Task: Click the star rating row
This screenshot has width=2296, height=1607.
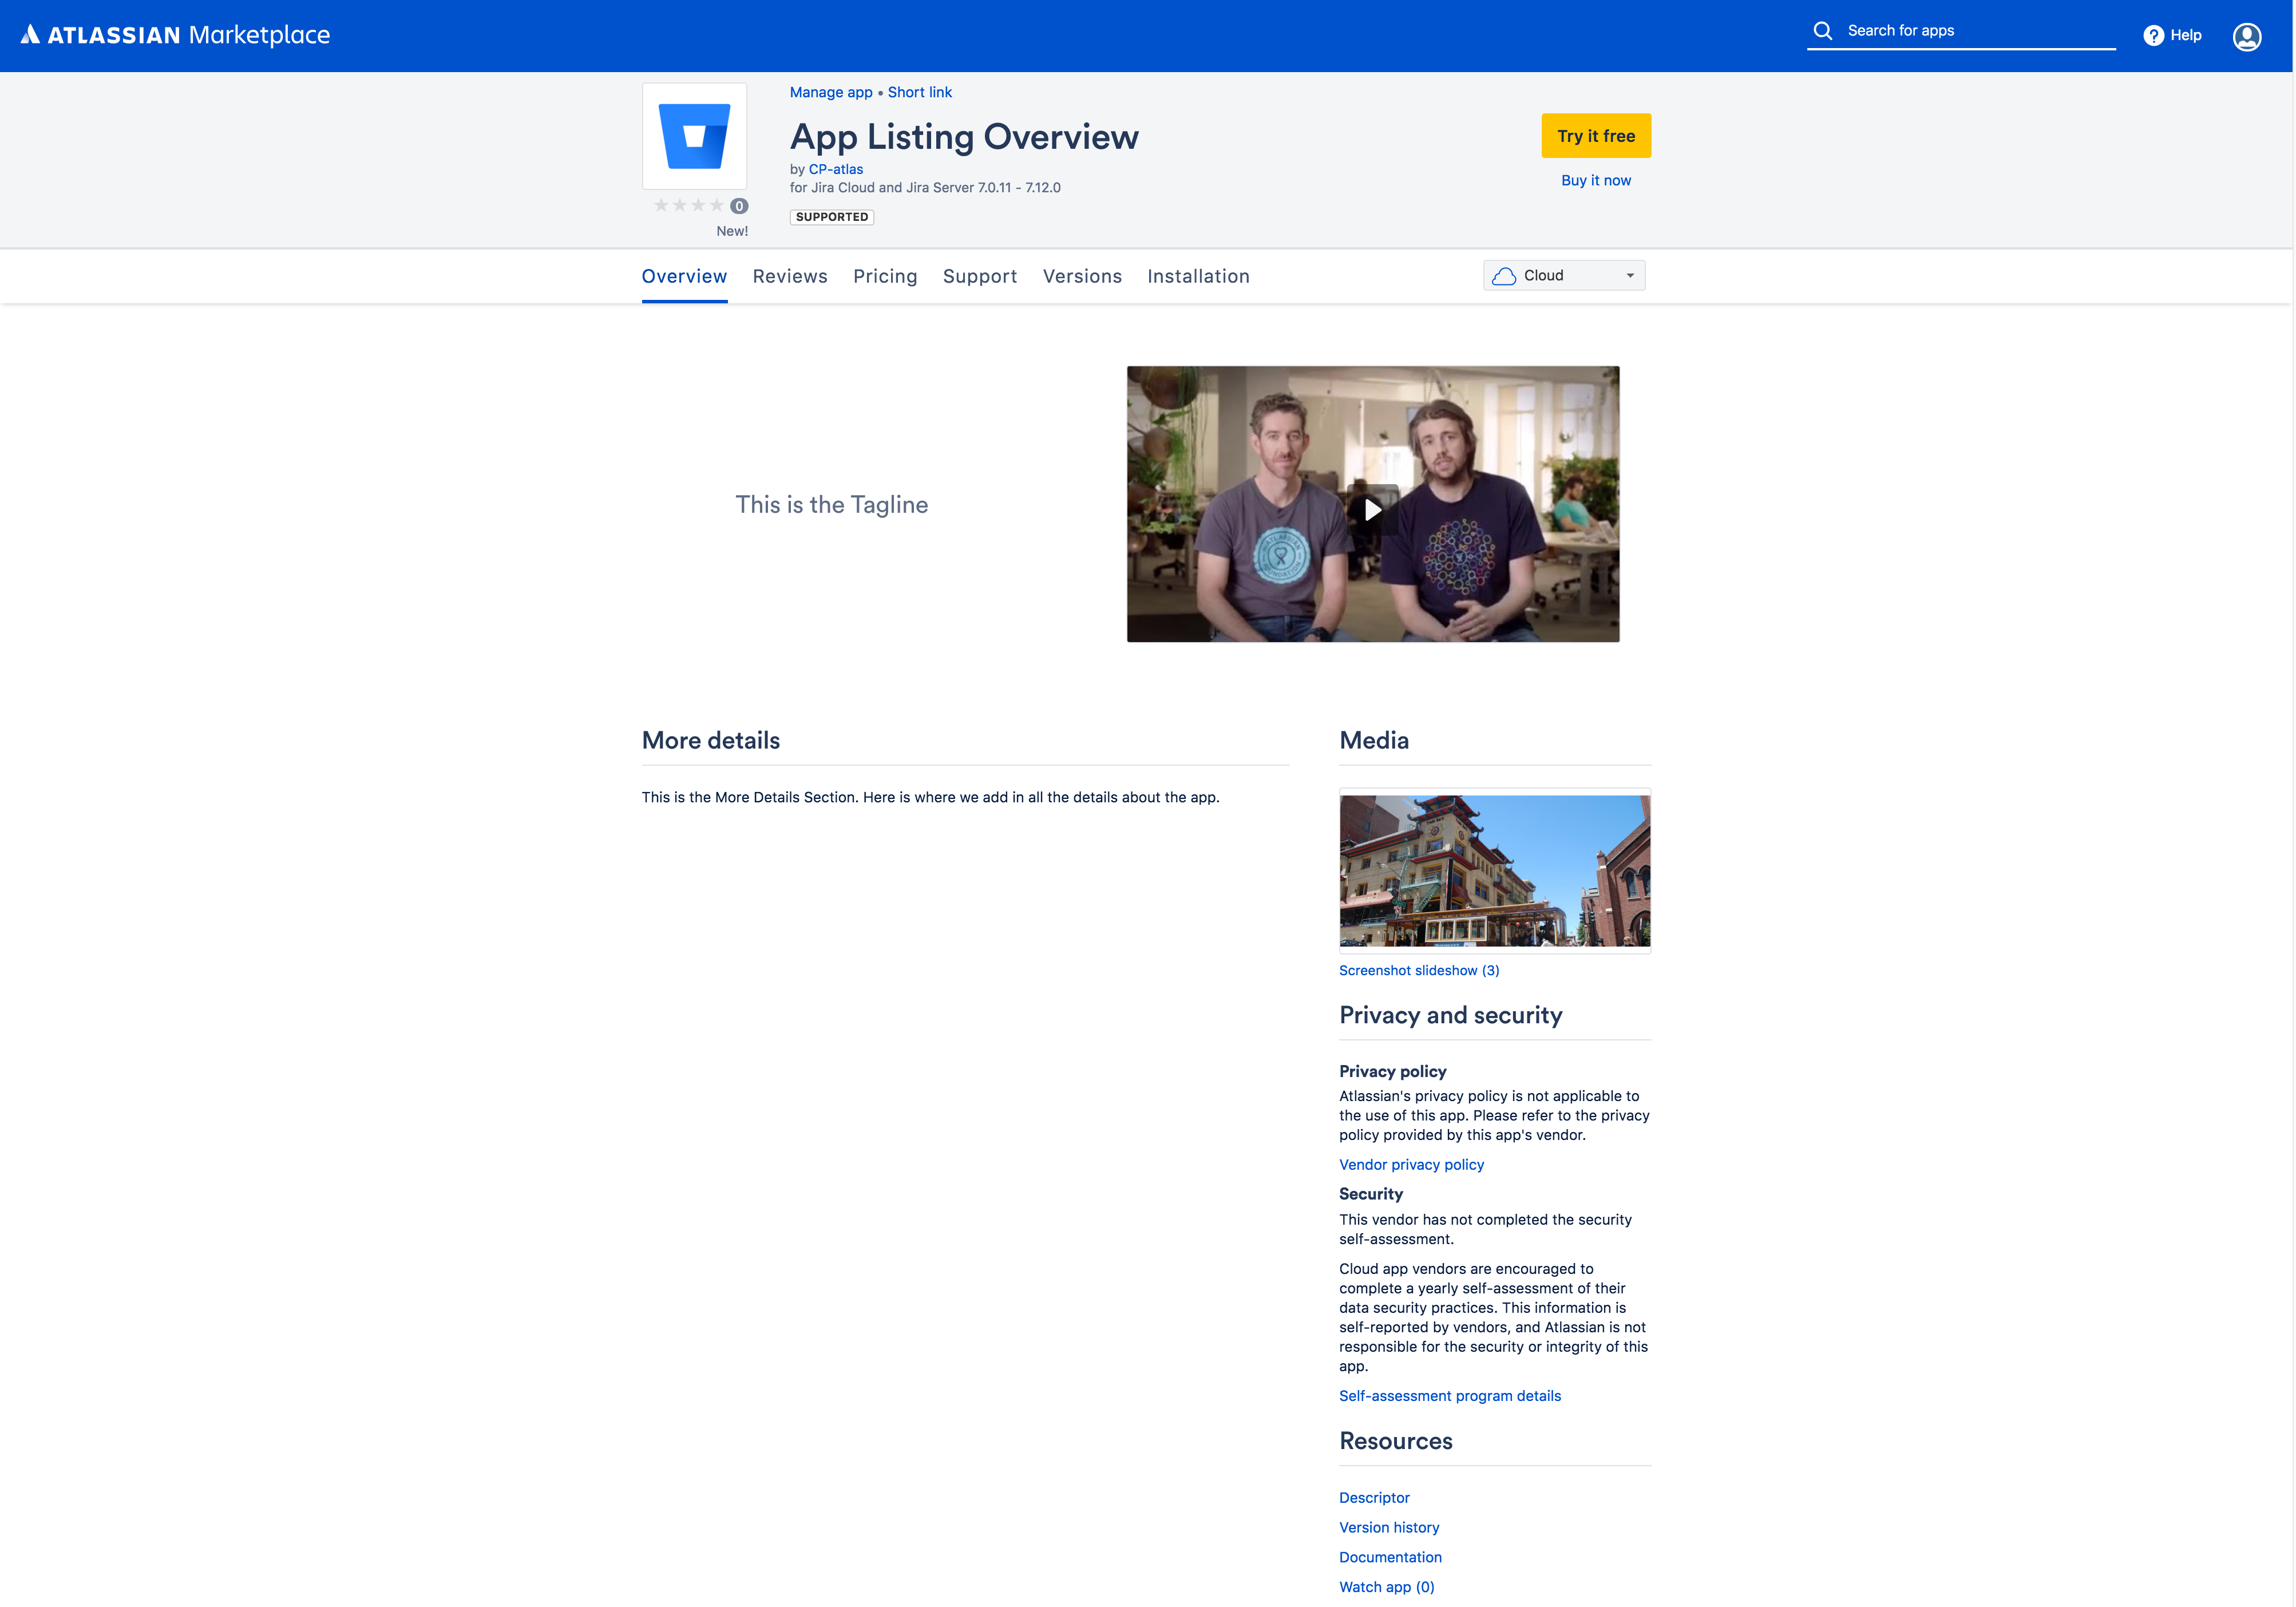Action: pos(689,205)
